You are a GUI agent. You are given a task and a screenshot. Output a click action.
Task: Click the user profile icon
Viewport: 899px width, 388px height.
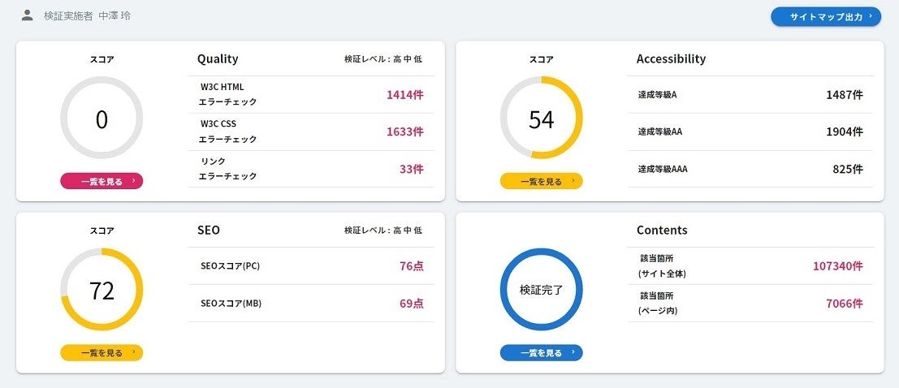(28, 15)
